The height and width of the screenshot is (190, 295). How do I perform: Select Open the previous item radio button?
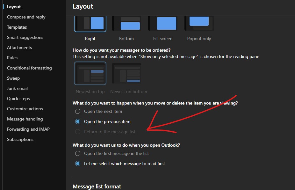point(78,121)
